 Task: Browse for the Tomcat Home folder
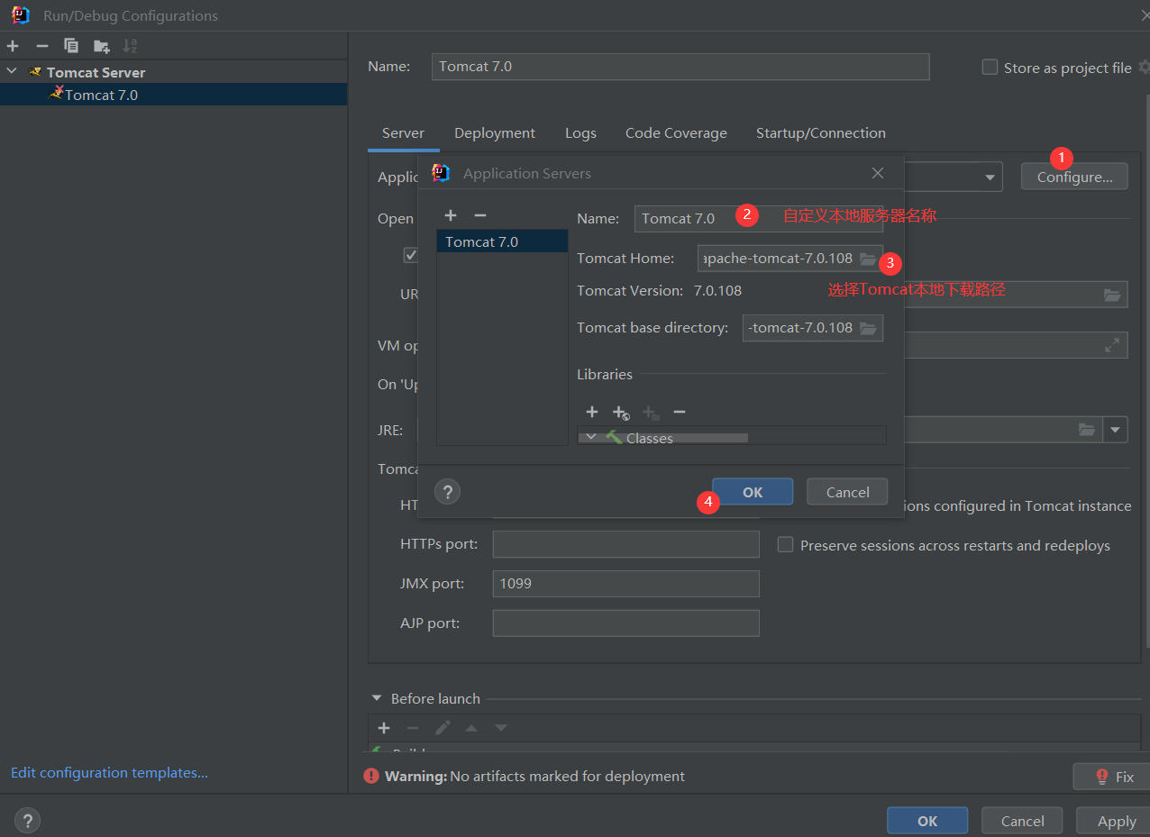tap(867, 259)
